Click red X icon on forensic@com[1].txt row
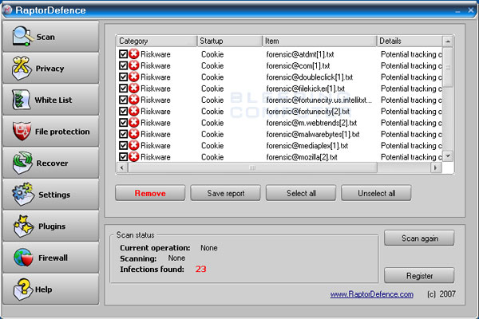Screen dimensions: 479x319 134,65
